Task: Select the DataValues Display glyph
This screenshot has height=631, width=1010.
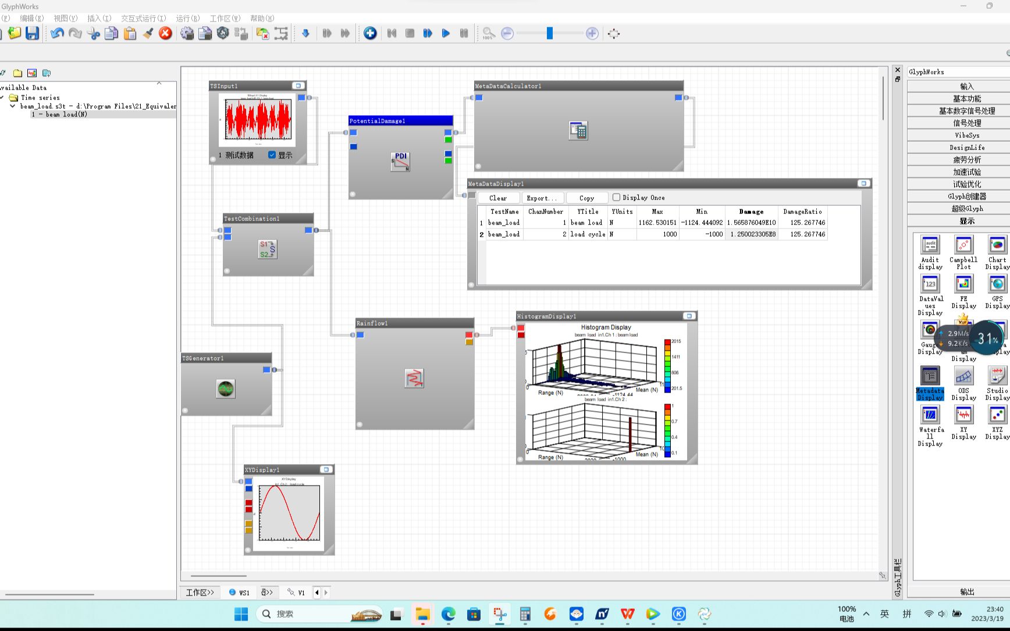Action: click(x=930, y=295)
